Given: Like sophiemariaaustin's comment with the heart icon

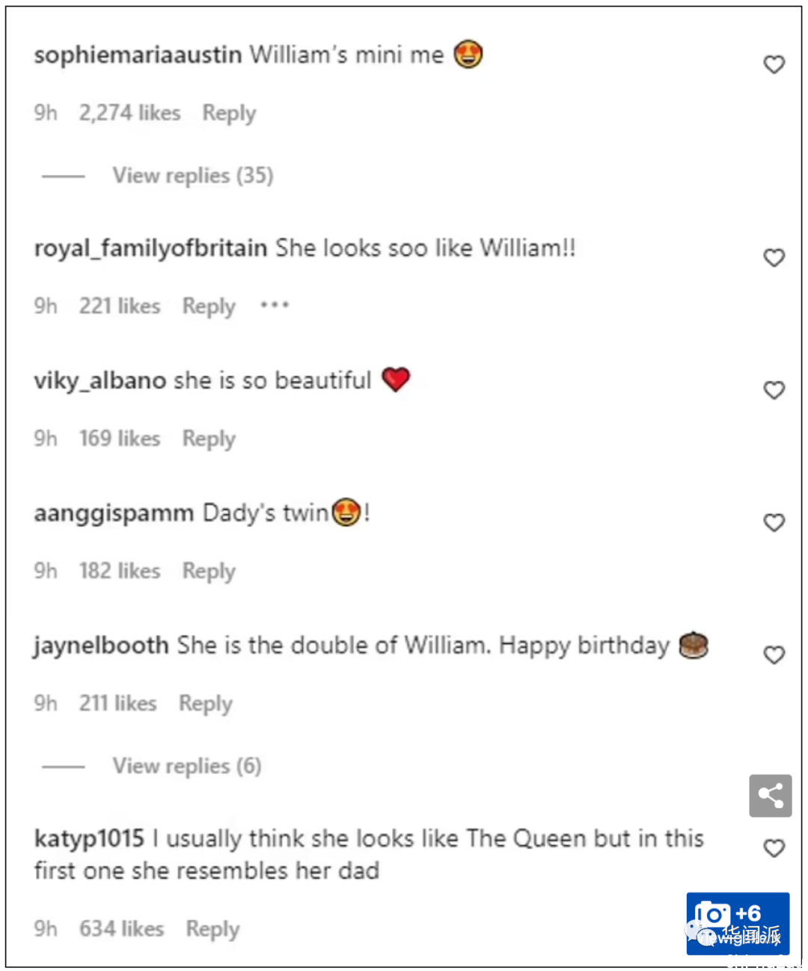Looking at the screenshot, I should coord(774,65).
